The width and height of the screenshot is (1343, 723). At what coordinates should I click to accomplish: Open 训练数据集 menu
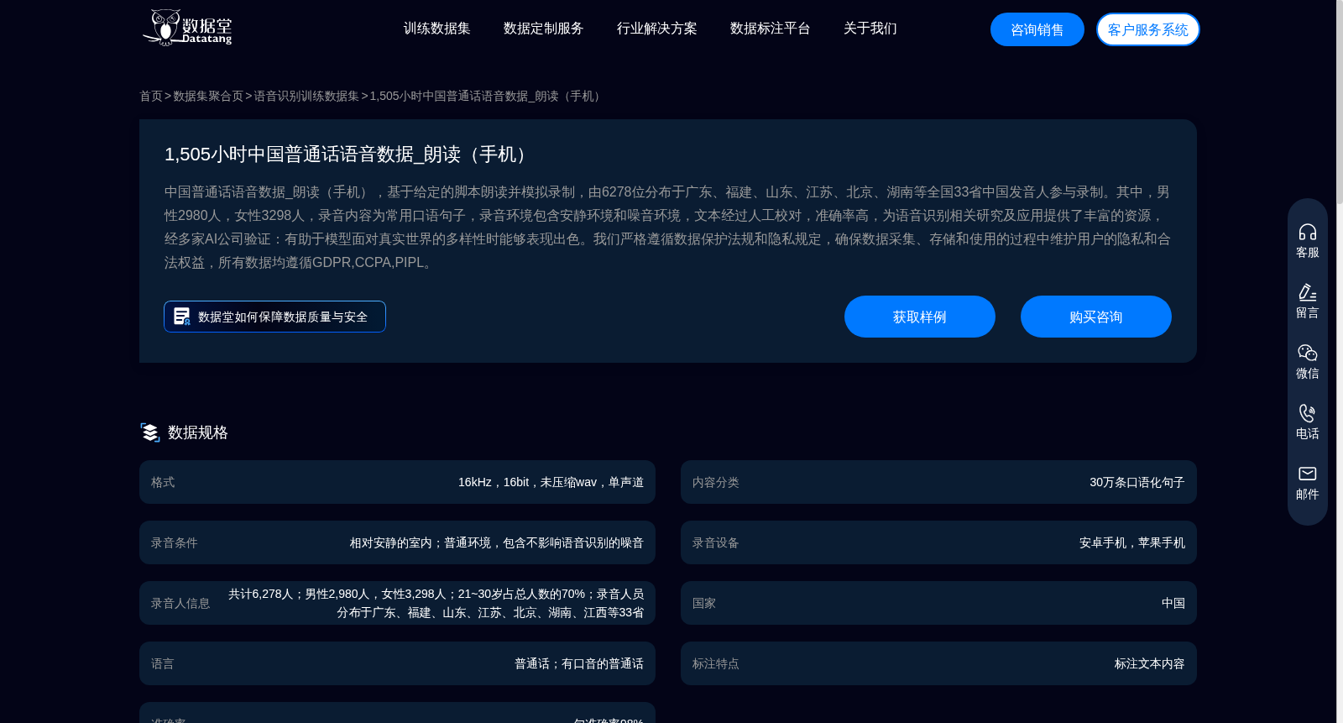point(436,29)
